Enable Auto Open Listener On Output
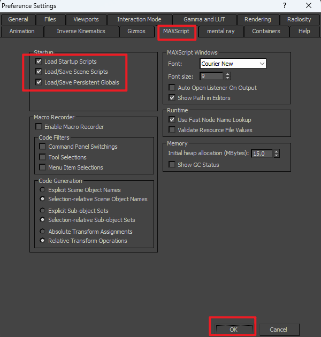 [x=172, y=88]
